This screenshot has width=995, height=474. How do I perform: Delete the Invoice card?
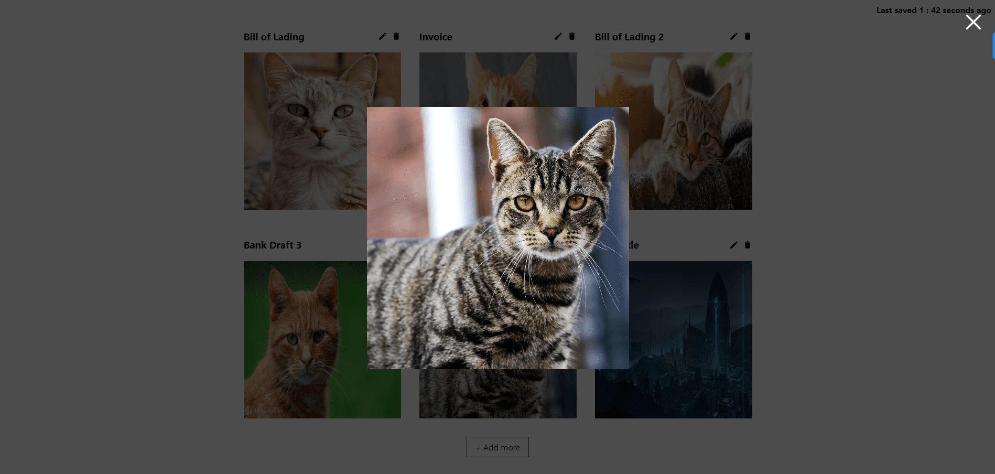click(x=572, y=36)
